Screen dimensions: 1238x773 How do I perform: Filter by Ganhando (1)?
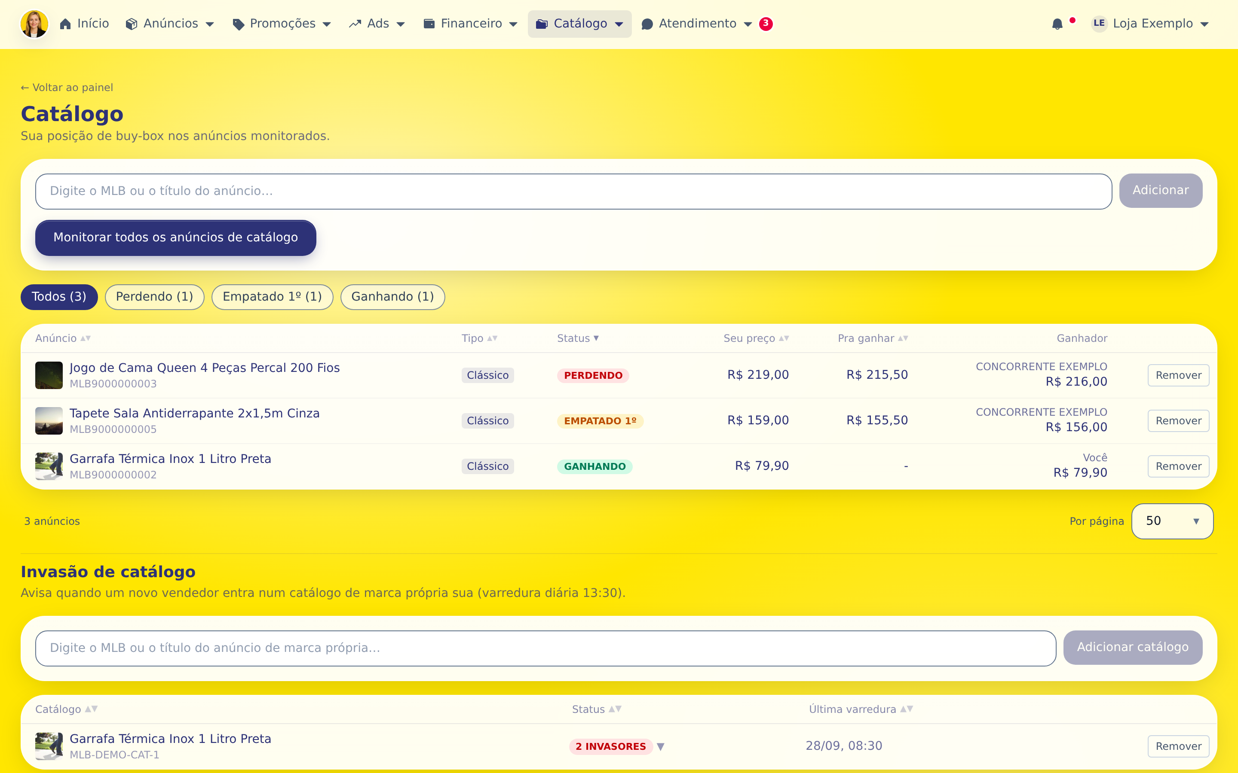coord(392,297)
